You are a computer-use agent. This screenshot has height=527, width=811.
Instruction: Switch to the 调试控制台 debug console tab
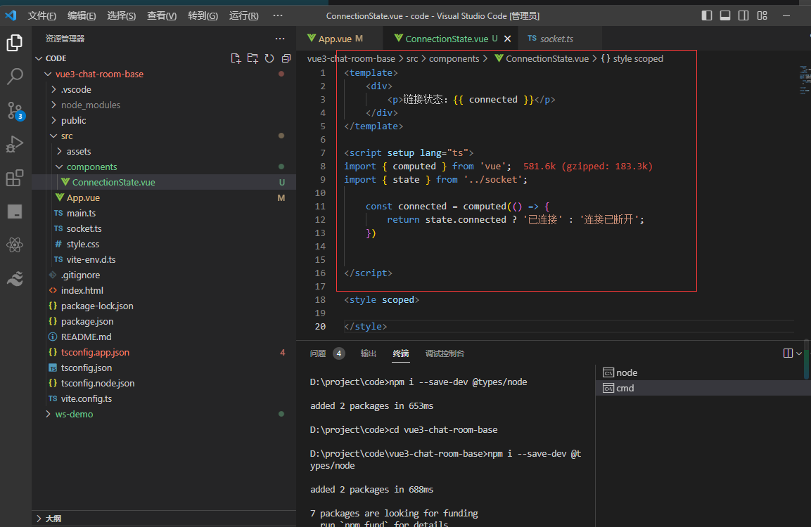tap(445, 353)
